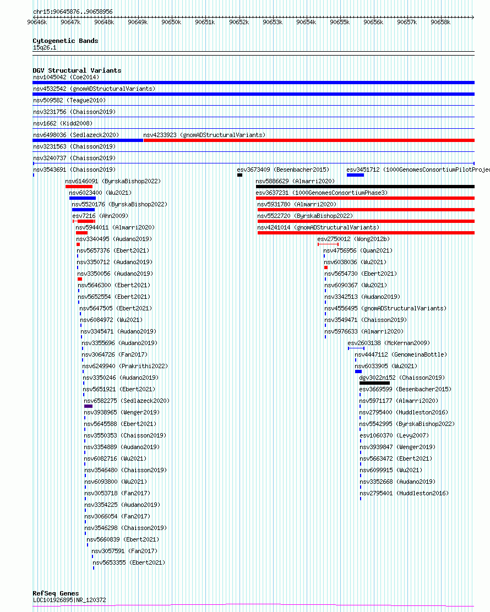Click the RefSeq Genes track title
This screenshot has height=612, width=490.
pos(56,593)
